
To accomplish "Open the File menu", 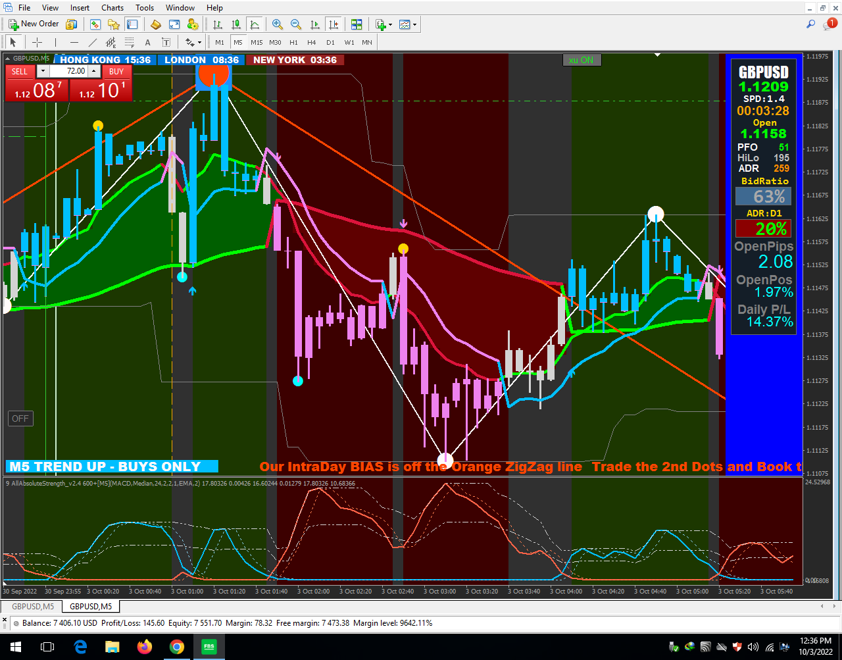I will [x=24, y=8].
